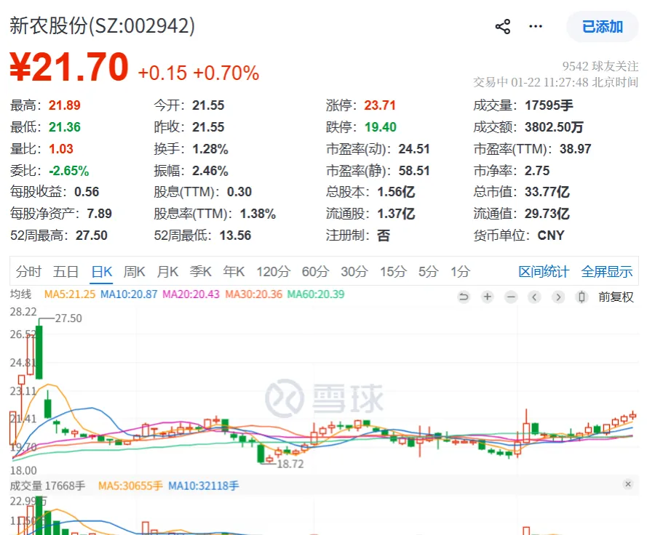Select the 年K chart tab
Viewport: 647px width, 535px height.
234,272
